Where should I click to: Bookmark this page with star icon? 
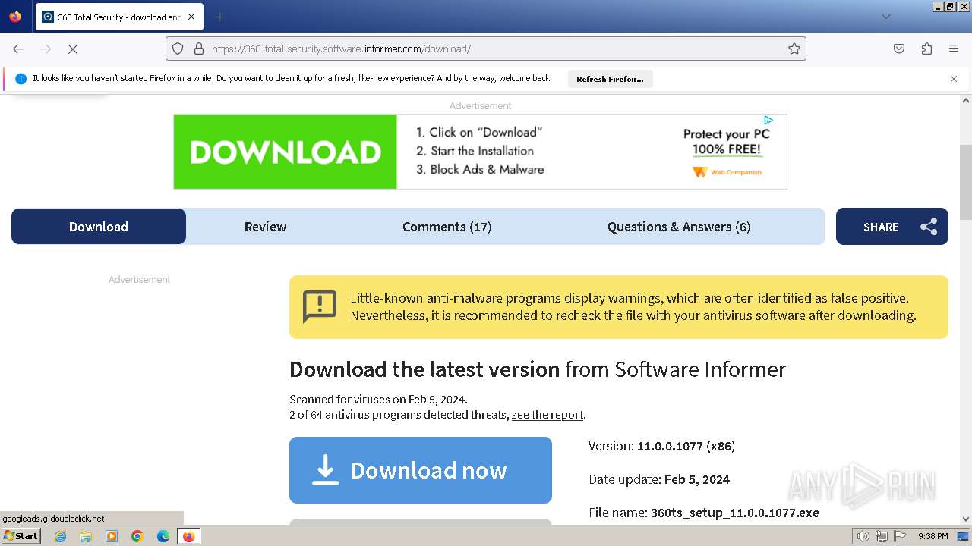click(794, 49)
